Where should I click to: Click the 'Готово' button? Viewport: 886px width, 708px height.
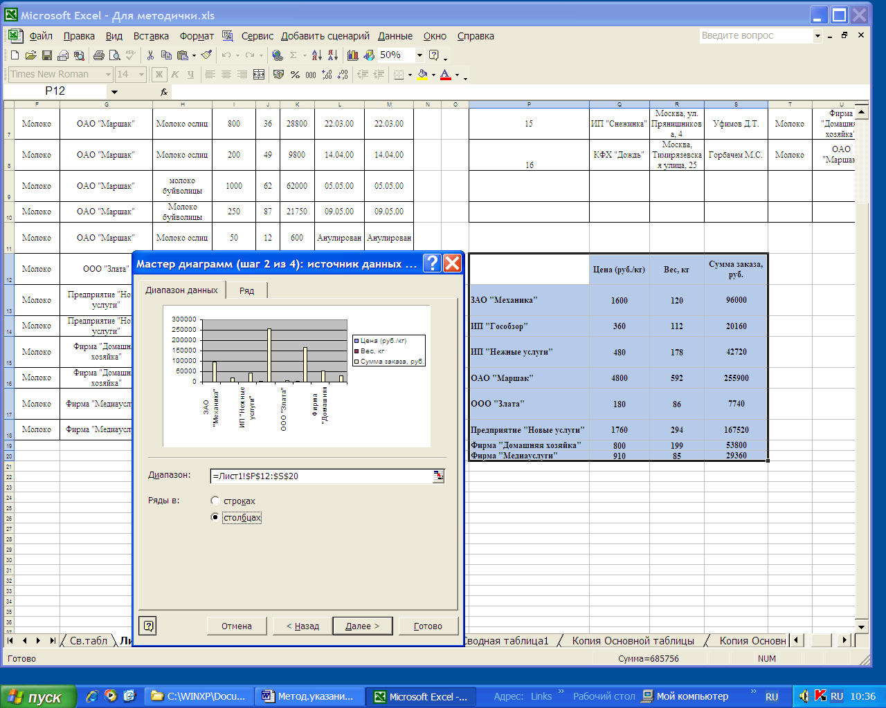pos(428,626)
